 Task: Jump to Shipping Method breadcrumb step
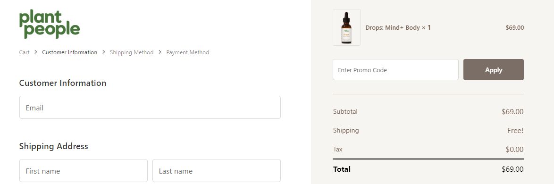pyautogui.click(x=132, y=52)
